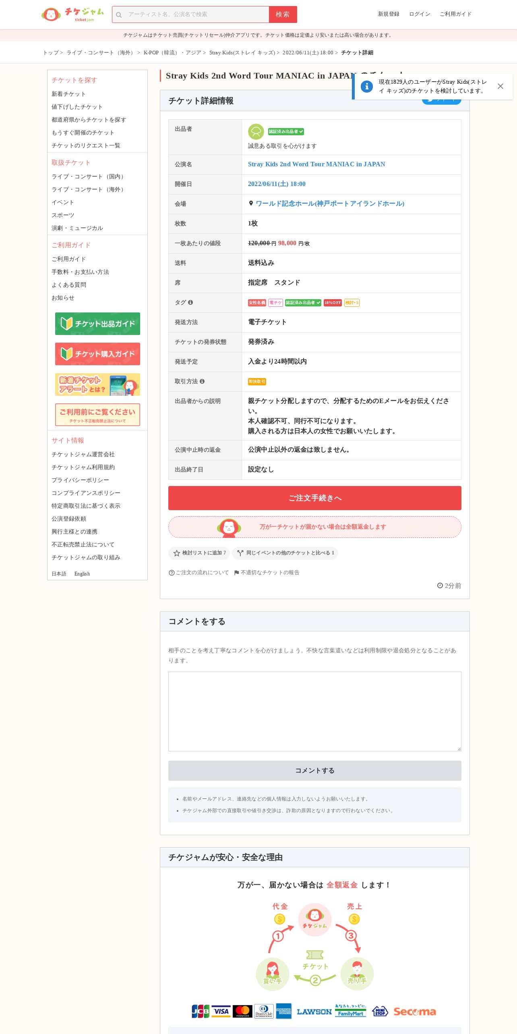Open 値下げしたチケット in sidebar

pyautogui.click(x=77, y=107)
